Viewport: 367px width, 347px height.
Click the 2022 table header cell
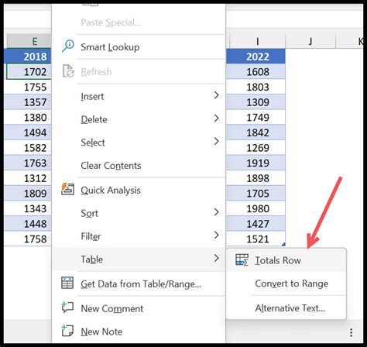[x=256, y=57]
